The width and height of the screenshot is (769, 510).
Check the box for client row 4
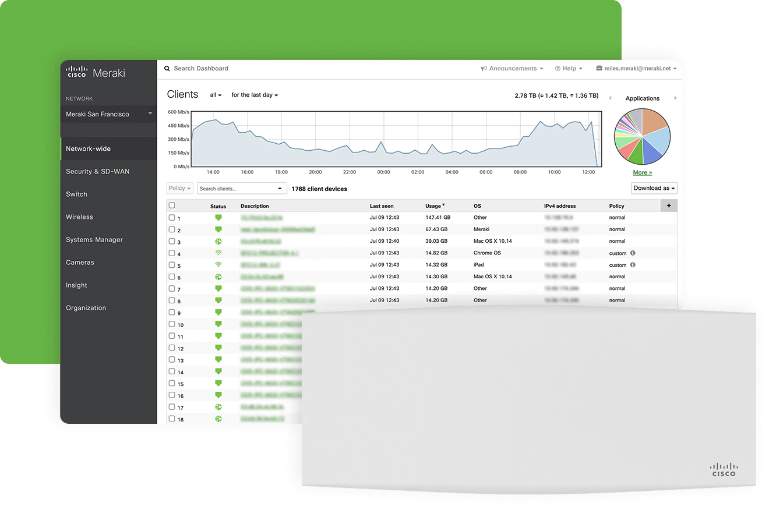click(x=172, y=253)
